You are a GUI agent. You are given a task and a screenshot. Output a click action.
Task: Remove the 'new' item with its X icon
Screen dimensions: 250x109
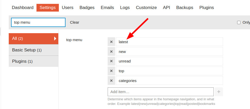111,51
